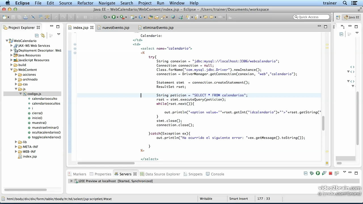This screenshot has height=204, width=363.
Task: Click the Collapse All icon in Outline panel
Action: click(341, 34)
